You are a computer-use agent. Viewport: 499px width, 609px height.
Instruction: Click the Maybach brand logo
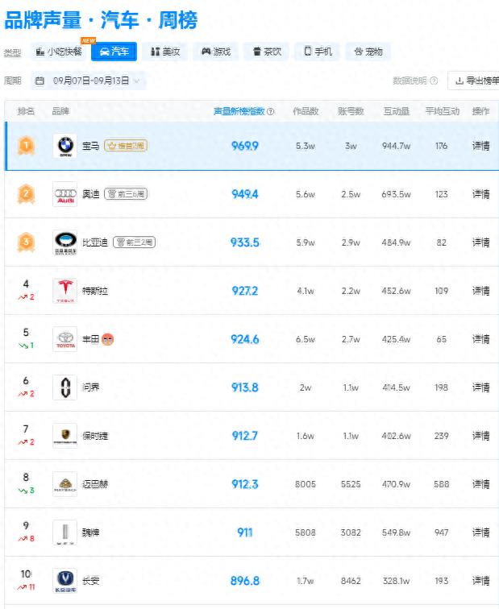64,484
